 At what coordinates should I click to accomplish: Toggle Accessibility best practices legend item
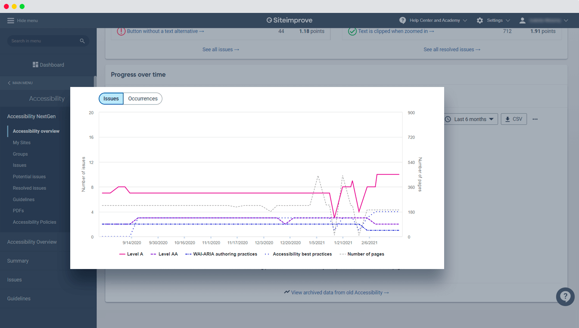pos(298,254)
